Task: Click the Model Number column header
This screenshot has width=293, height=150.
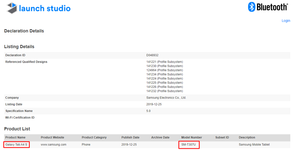Action: coord(192,138)
